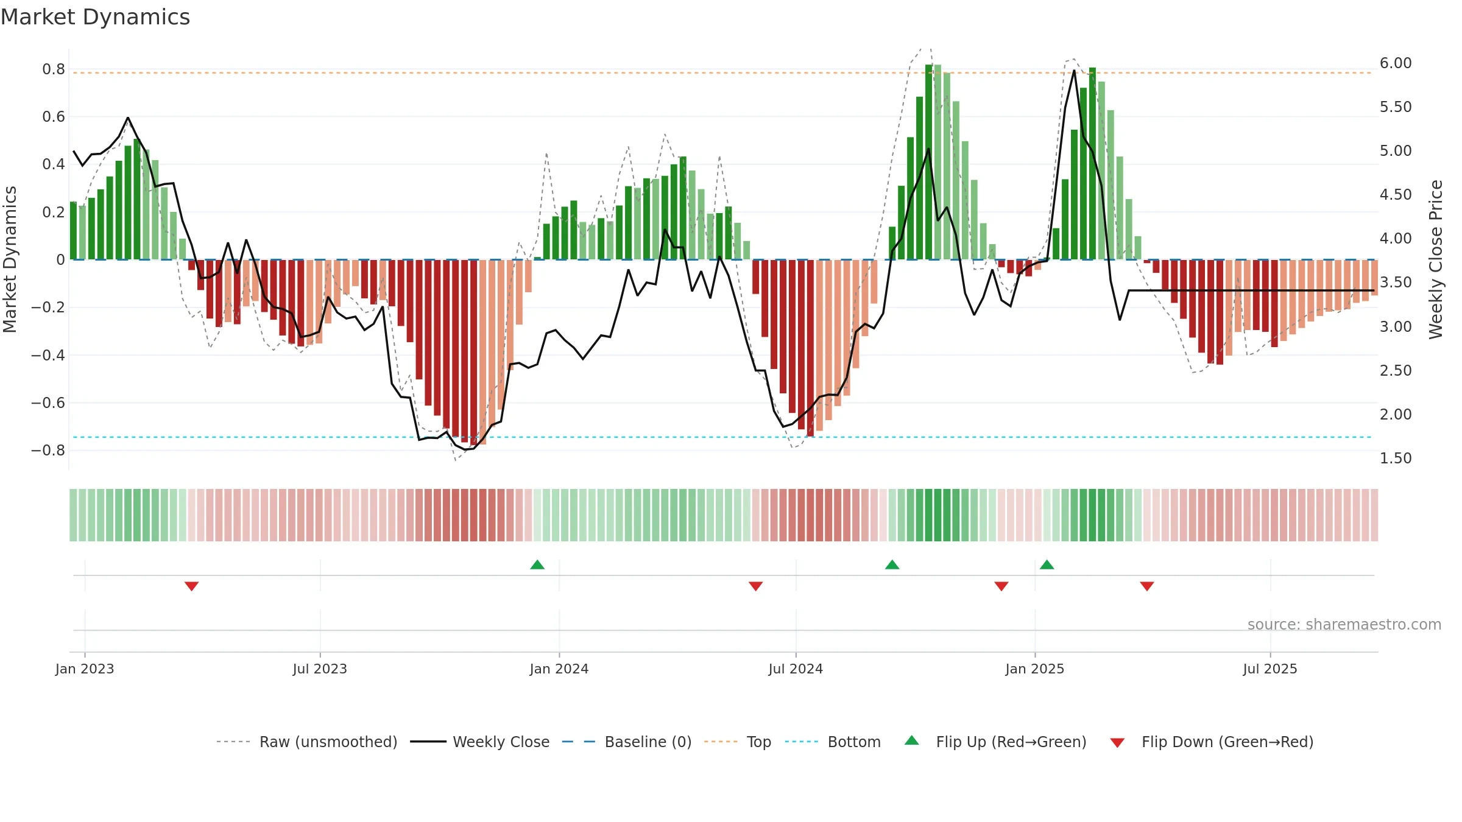Image resolution: width=1462 pixels, height=822 pixels.
Task: Click the 0.8 left axis tick label
Action: (x=54, y=69)
